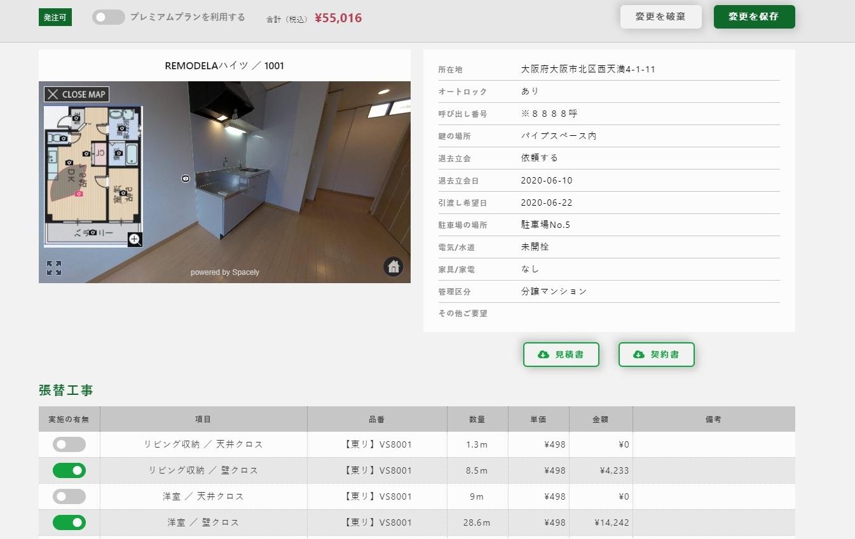Enable 洋室 天井クロス work item
Image resolution: width=855 pixels, height=539 pixels.
69,496
